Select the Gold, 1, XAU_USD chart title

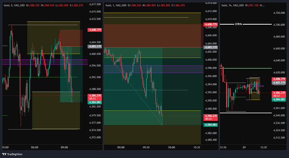coord(116,5)
